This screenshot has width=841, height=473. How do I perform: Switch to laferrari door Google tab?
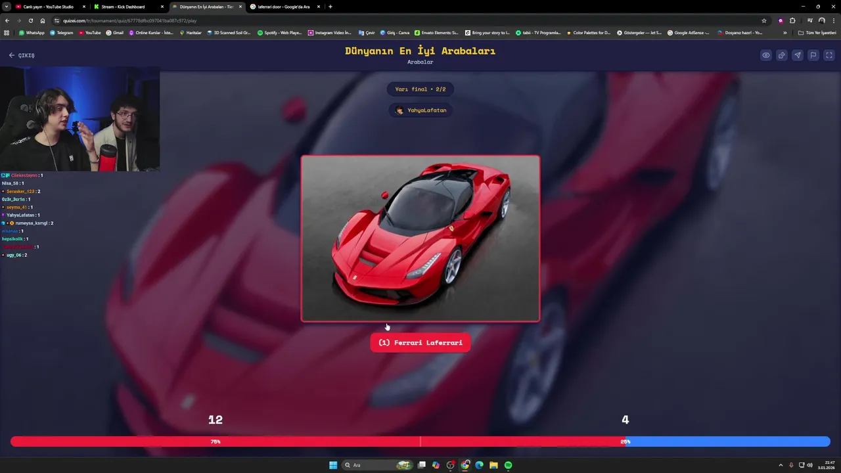tap(284, 7)
